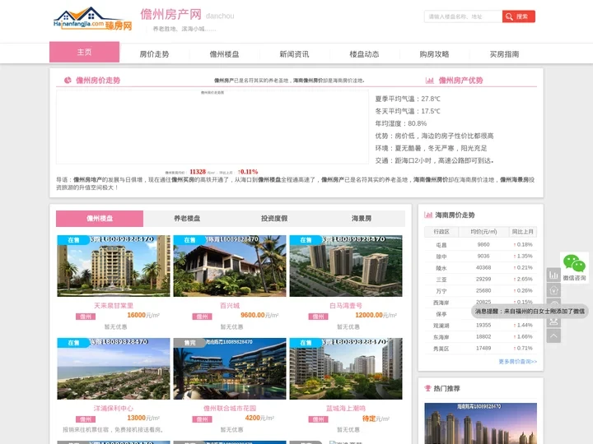Click the 洋浦保利中心 title link
This screenshot has width=593, height=444.
tap(114, 408)
